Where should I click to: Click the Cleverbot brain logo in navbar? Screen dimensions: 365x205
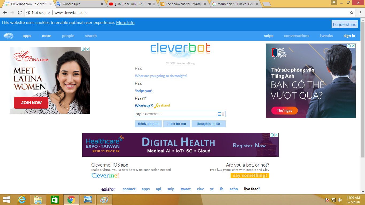click(x=9, y=36)
